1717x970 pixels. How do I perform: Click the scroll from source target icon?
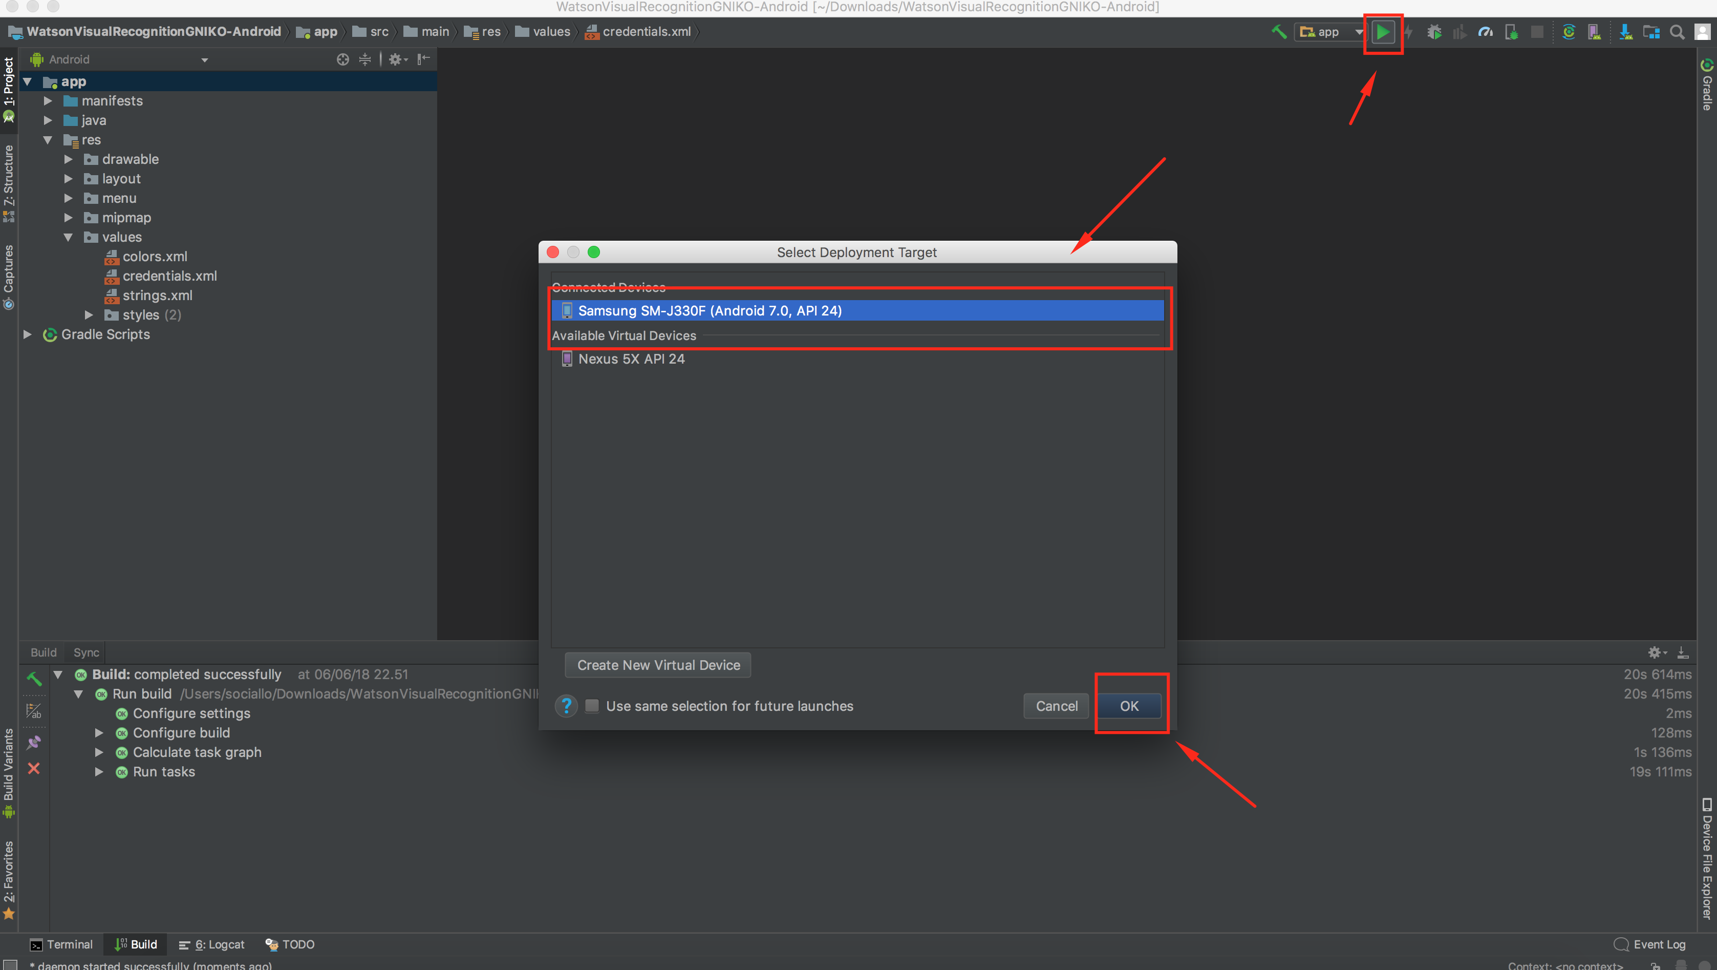click(x=342, y=59)
